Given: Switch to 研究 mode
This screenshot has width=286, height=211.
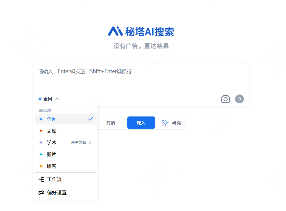Looking at the screenshot, I should click(x=171, y=123).
